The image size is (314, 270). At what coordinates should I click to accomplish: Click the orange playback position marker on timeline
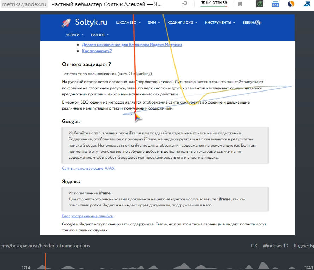pos(45,261)
